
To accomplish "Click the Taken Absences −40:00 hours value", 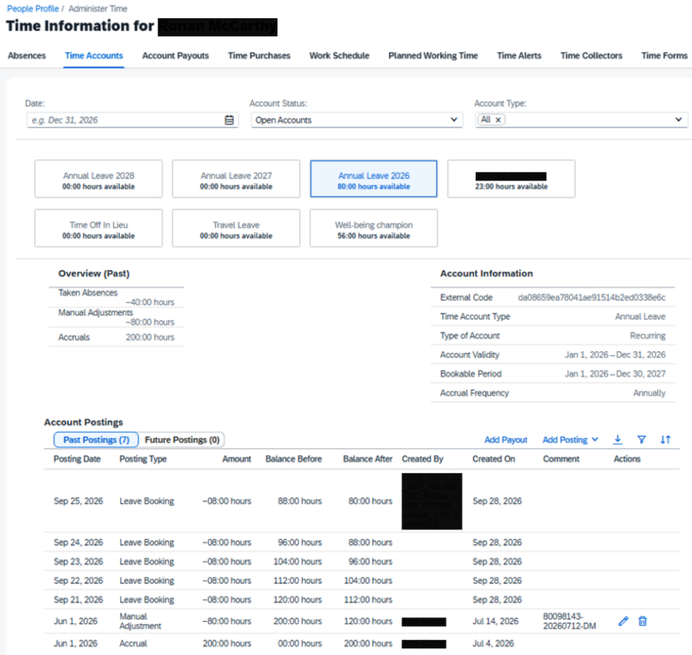I will pos(150,302).
